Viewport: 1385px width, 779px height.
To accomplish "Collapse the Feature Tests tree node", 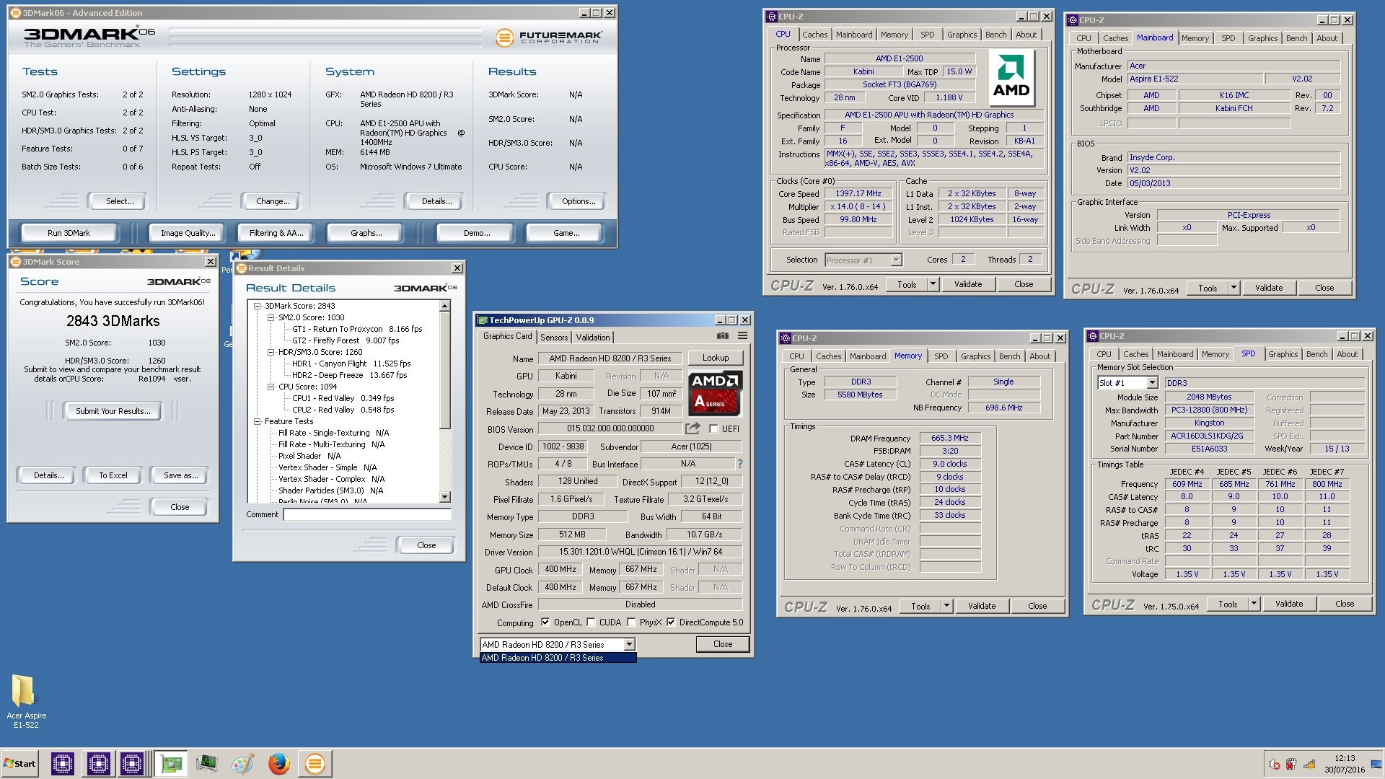I will point(257,421).
